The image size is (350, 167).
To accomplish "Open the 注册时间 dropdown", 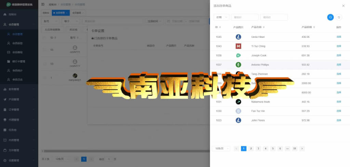I will click(x=154, y=21).
